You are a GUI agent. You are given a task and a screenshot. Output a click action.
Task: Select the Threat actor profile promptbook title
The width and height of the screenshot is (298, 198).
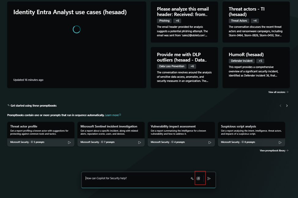24,127
